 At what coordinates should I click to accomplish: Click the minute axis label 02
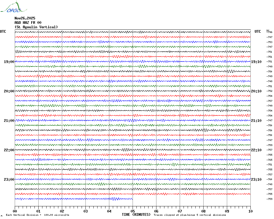tap(62, 211)
